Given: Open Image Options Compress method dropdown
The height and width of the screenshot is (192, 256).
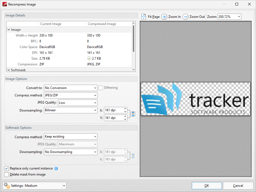Looking at the screenshot, I should point(71,95).
